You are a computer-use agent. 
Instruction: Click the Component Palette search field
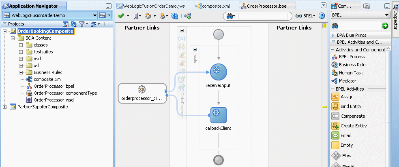click(x=360, y=25)
